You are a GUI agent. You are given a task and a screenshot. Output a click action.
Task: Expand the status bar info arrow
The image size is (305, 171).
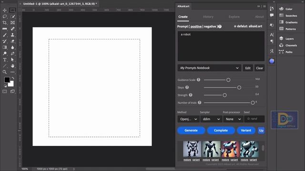click(x=74, y=169)
